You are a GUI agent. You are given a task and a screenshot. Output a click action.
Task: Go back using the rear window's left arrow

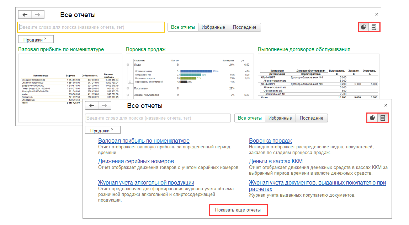[25, 15]
